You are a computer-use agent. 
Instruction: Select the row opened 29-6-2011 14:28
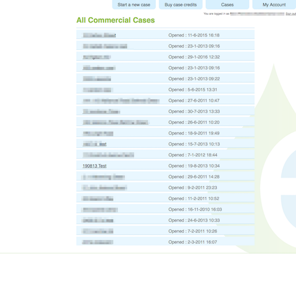point(166,177)
